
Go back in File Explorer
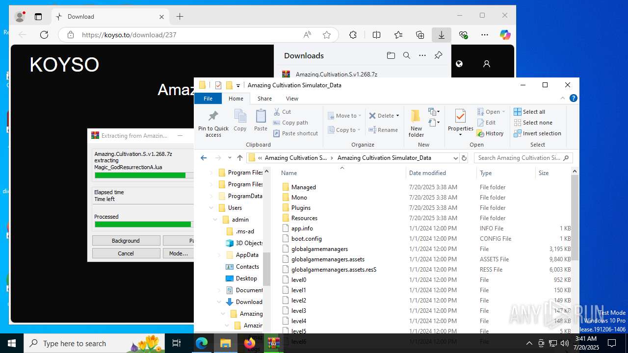204,158
